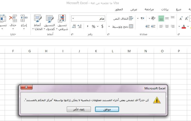Screen dimensions: 191x121
Task: Select column J header
Action: (x=79, y=51)
